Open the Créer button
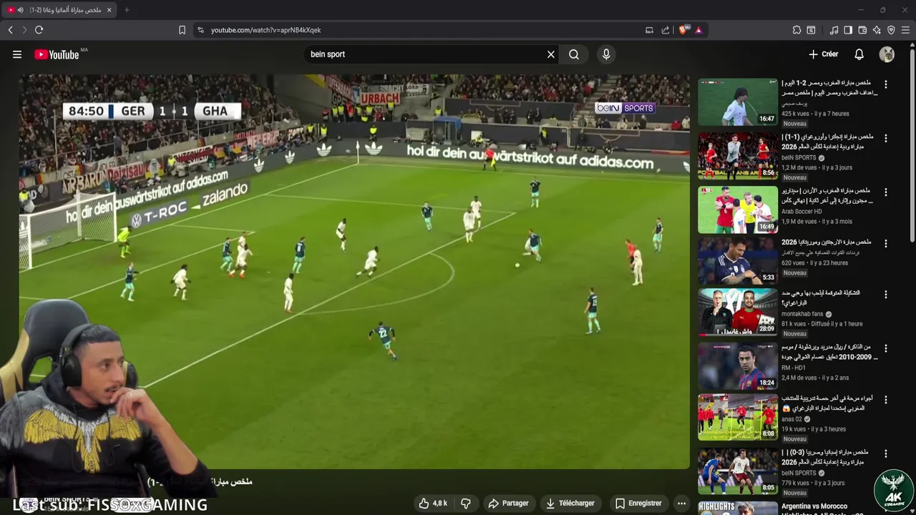 tap(823, 54)
